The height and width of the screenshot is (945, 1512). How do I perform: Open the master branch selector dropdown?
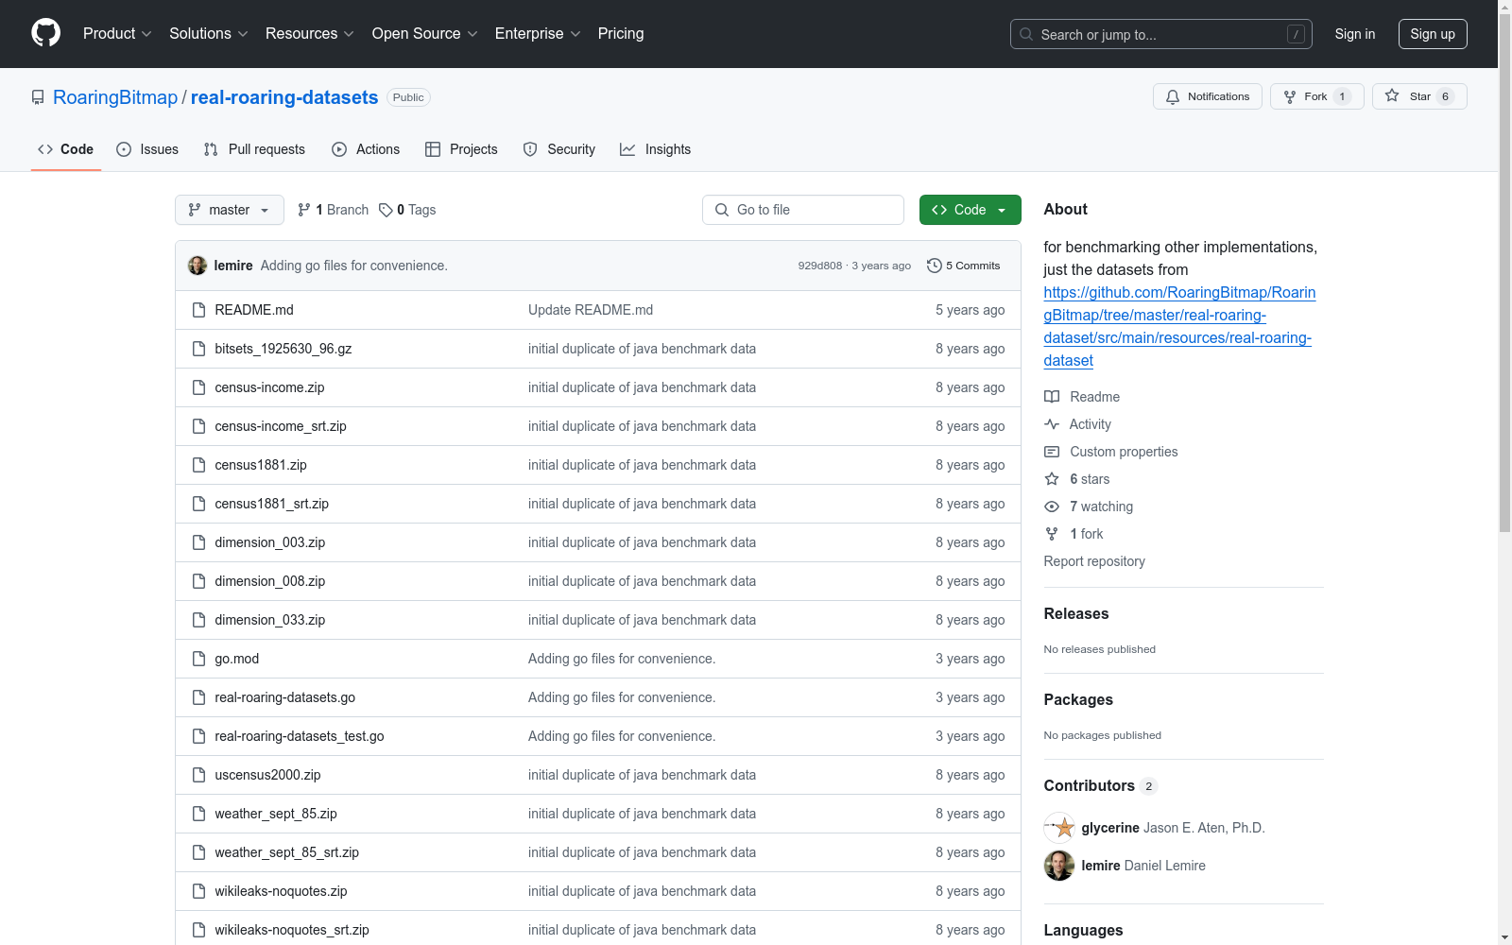230,210
